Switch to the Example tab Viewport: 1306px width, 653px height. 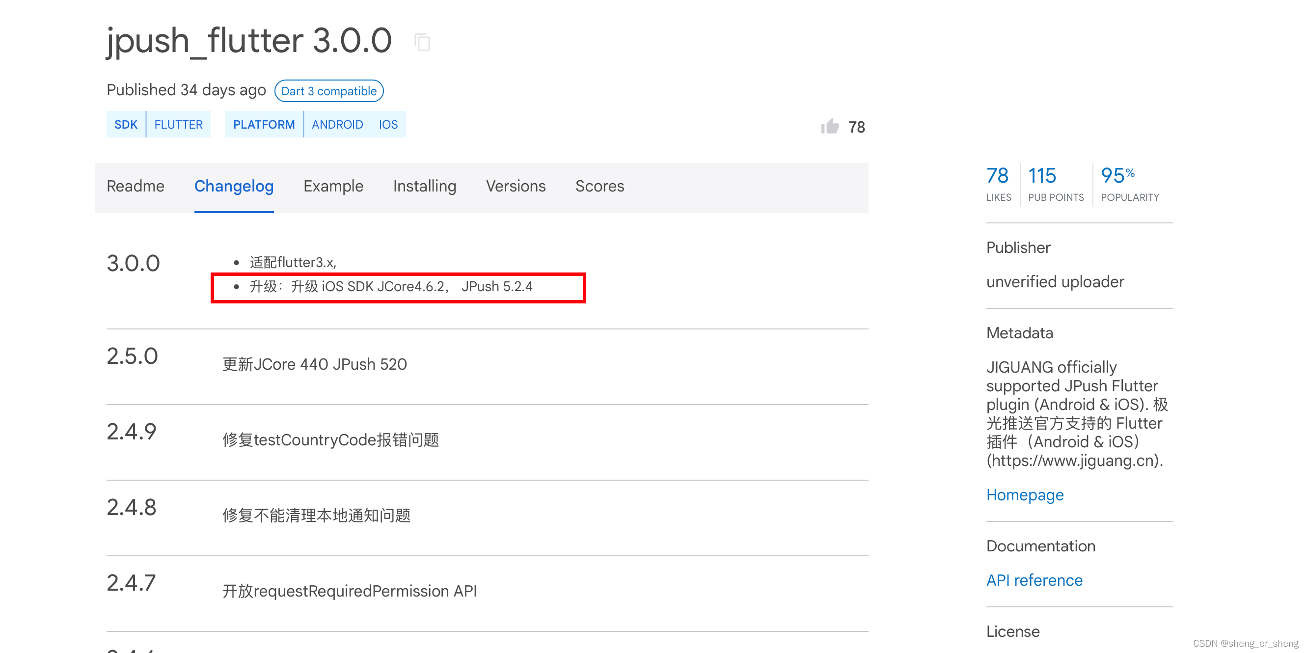pos(333,186)
